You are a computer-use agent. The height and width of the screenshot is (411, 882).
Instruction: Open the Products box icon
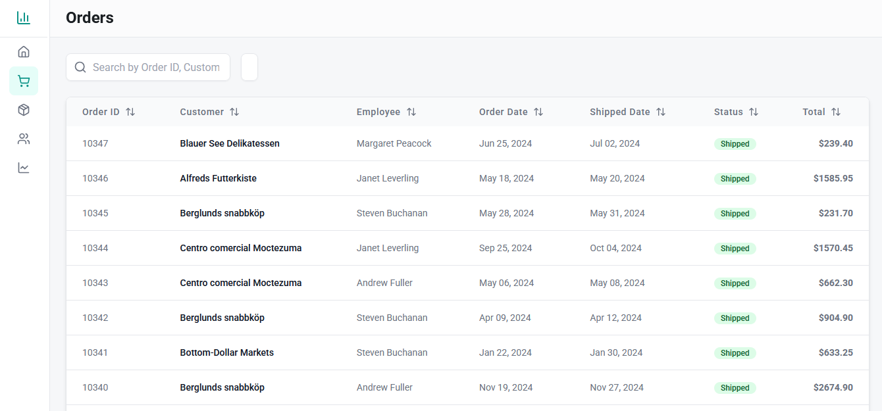point(24,110)
